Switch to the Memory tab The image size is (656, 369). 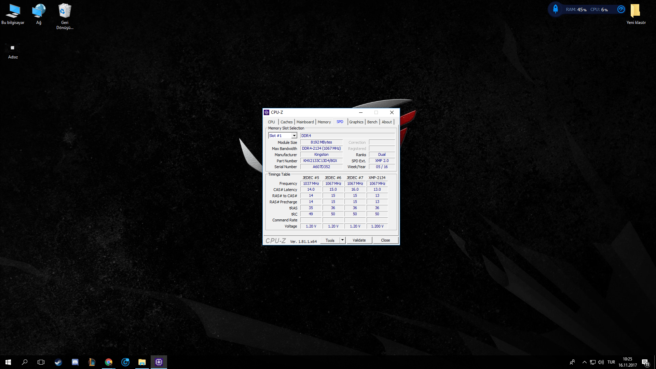coord(324,122)
